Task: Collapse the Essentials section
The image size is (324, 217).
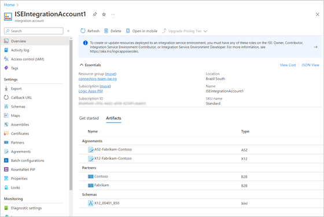Action: (x=82, y=65)
